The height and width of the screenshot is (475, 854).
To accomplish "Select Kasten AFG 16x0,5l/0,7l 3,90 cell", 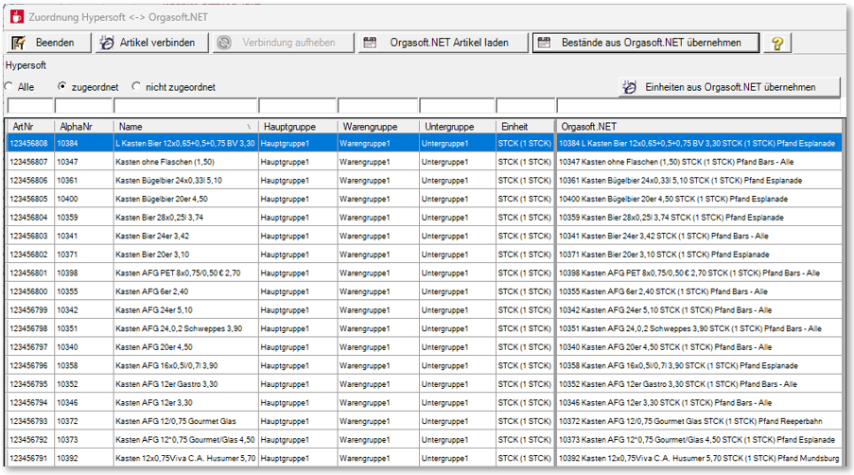I will pyautogui.click(x=185, y=365).
